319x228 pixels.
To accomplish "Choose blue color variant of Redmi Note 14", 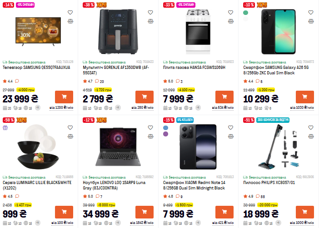I will 165,127.
